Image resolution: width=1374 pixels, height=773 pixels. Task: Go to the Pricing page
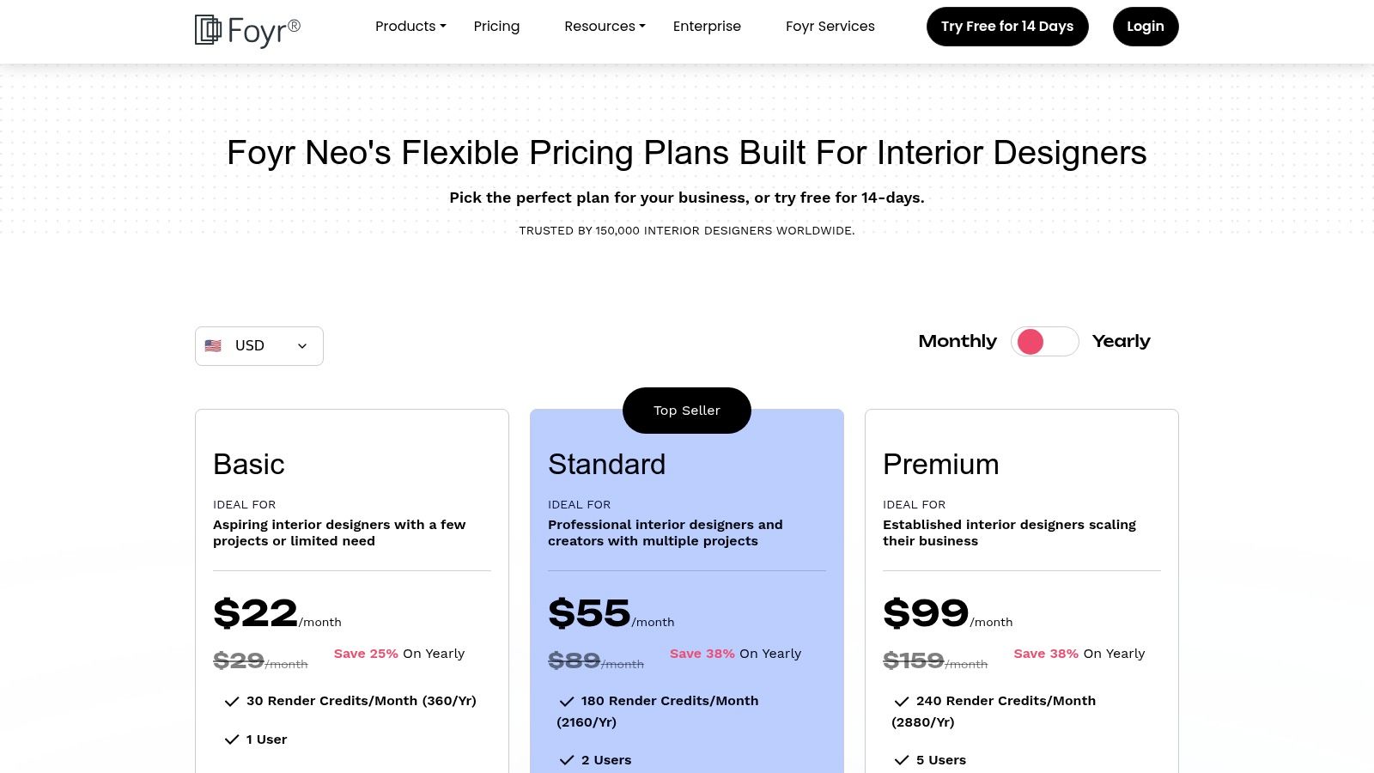[496, 27]
